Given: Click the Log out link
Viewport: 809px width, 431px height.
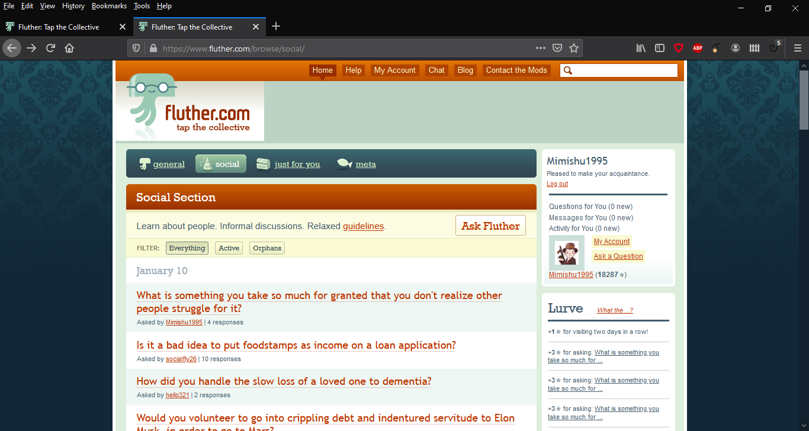Looking at the screenshot, I should click(557, 184).
